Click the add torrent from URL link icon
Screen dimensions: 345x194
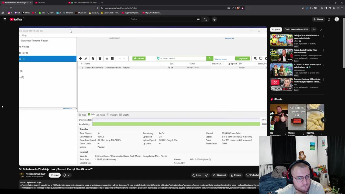coord(86,58)
